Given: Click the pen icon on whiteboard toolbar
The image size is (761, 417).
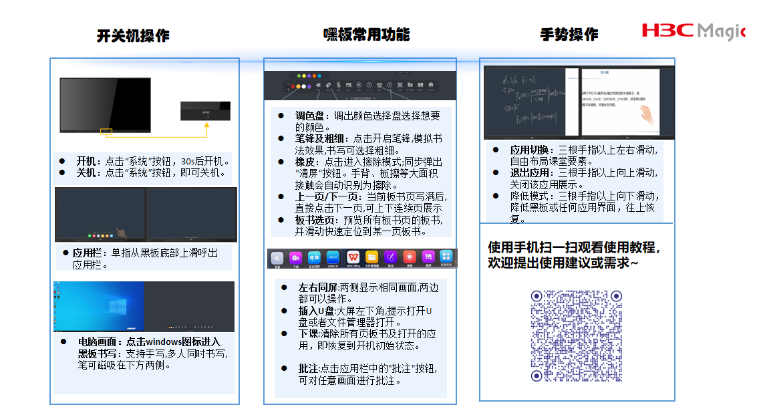Looking at the screenshot, I should 288,88.
